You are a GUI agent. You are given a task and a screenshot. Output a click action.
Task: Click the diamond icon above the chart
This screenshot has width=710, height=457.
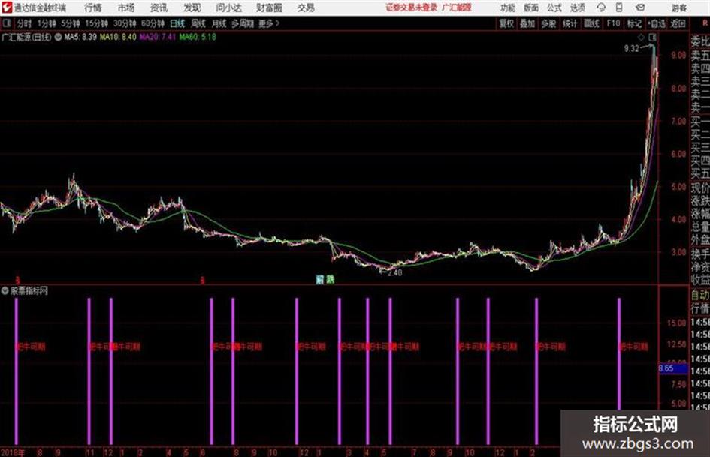tap(641, 37)
